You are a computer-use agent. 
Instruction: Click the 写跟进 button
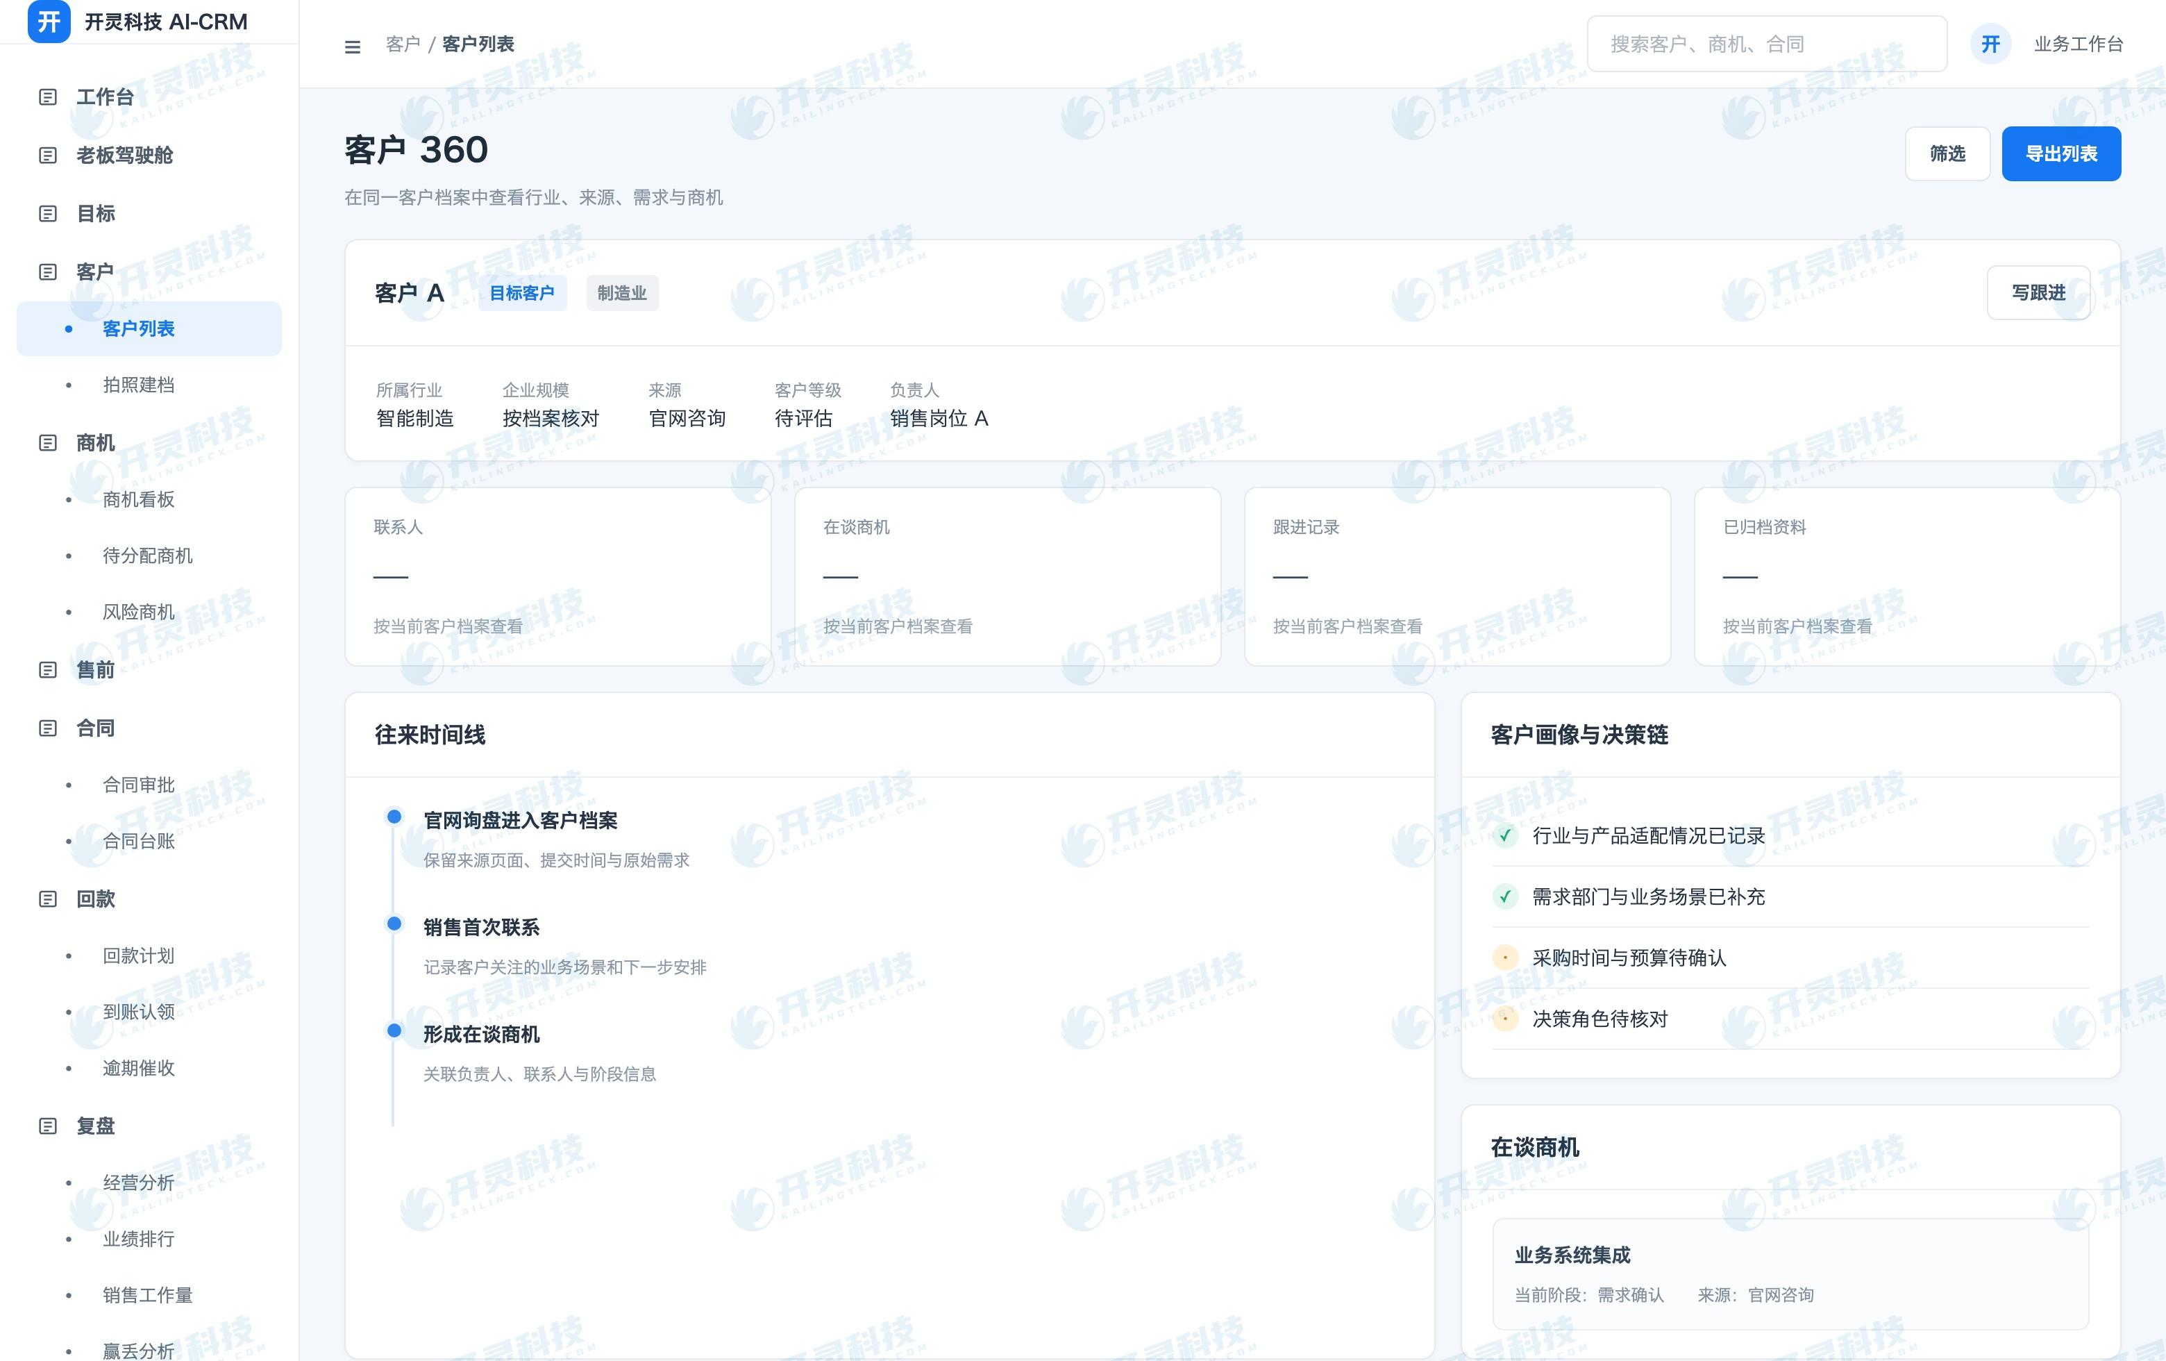coord(2038,292)
